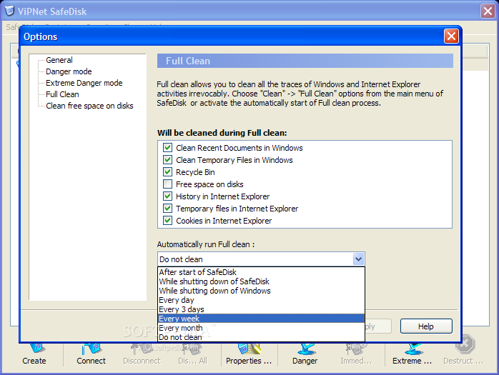Select Do not clean list entry
Viewport: 499px width, 375px height.
(261, 337)
